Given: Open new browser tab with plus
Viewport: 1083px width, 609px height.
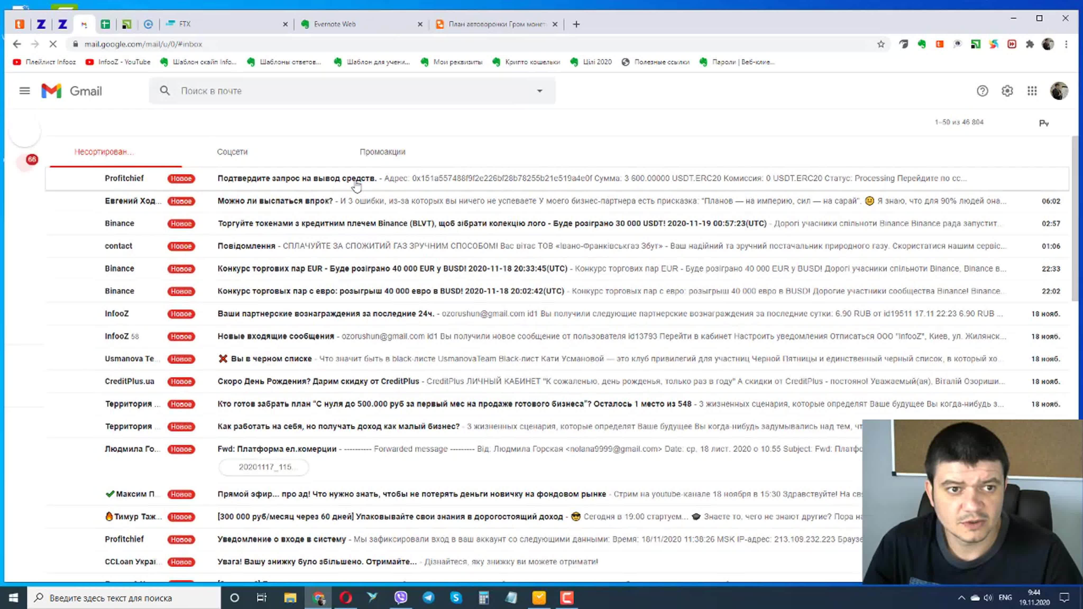Looking at the screenshot, I should (576, 24).
